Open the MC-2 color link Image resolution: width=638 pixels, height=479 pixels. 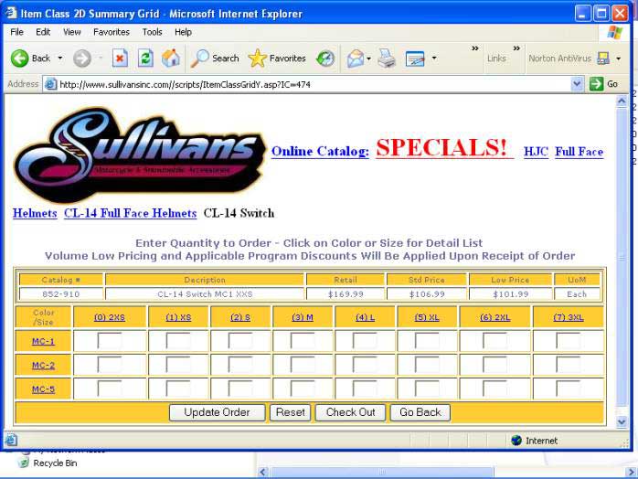point(43,365)
